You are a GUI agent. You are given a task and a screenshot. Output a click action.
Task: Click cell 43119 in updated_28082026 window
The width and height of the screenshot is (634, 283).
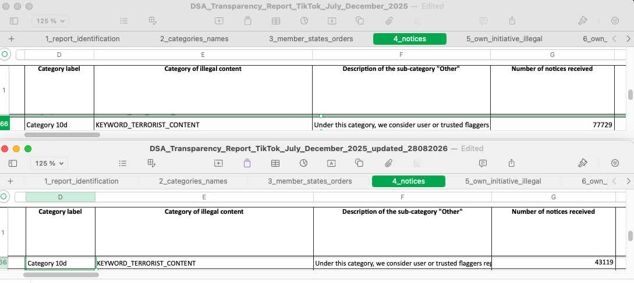click(x=554, y=263)
